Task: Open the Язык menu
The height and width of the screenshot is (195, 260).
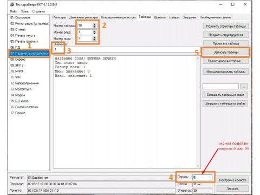Action: pos(25,11)
